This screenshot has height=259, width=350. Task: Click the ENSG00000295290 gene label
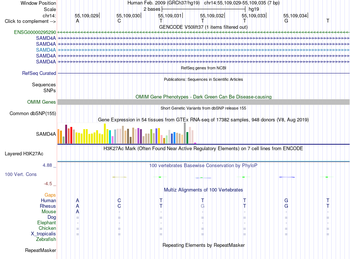point(35,32)
